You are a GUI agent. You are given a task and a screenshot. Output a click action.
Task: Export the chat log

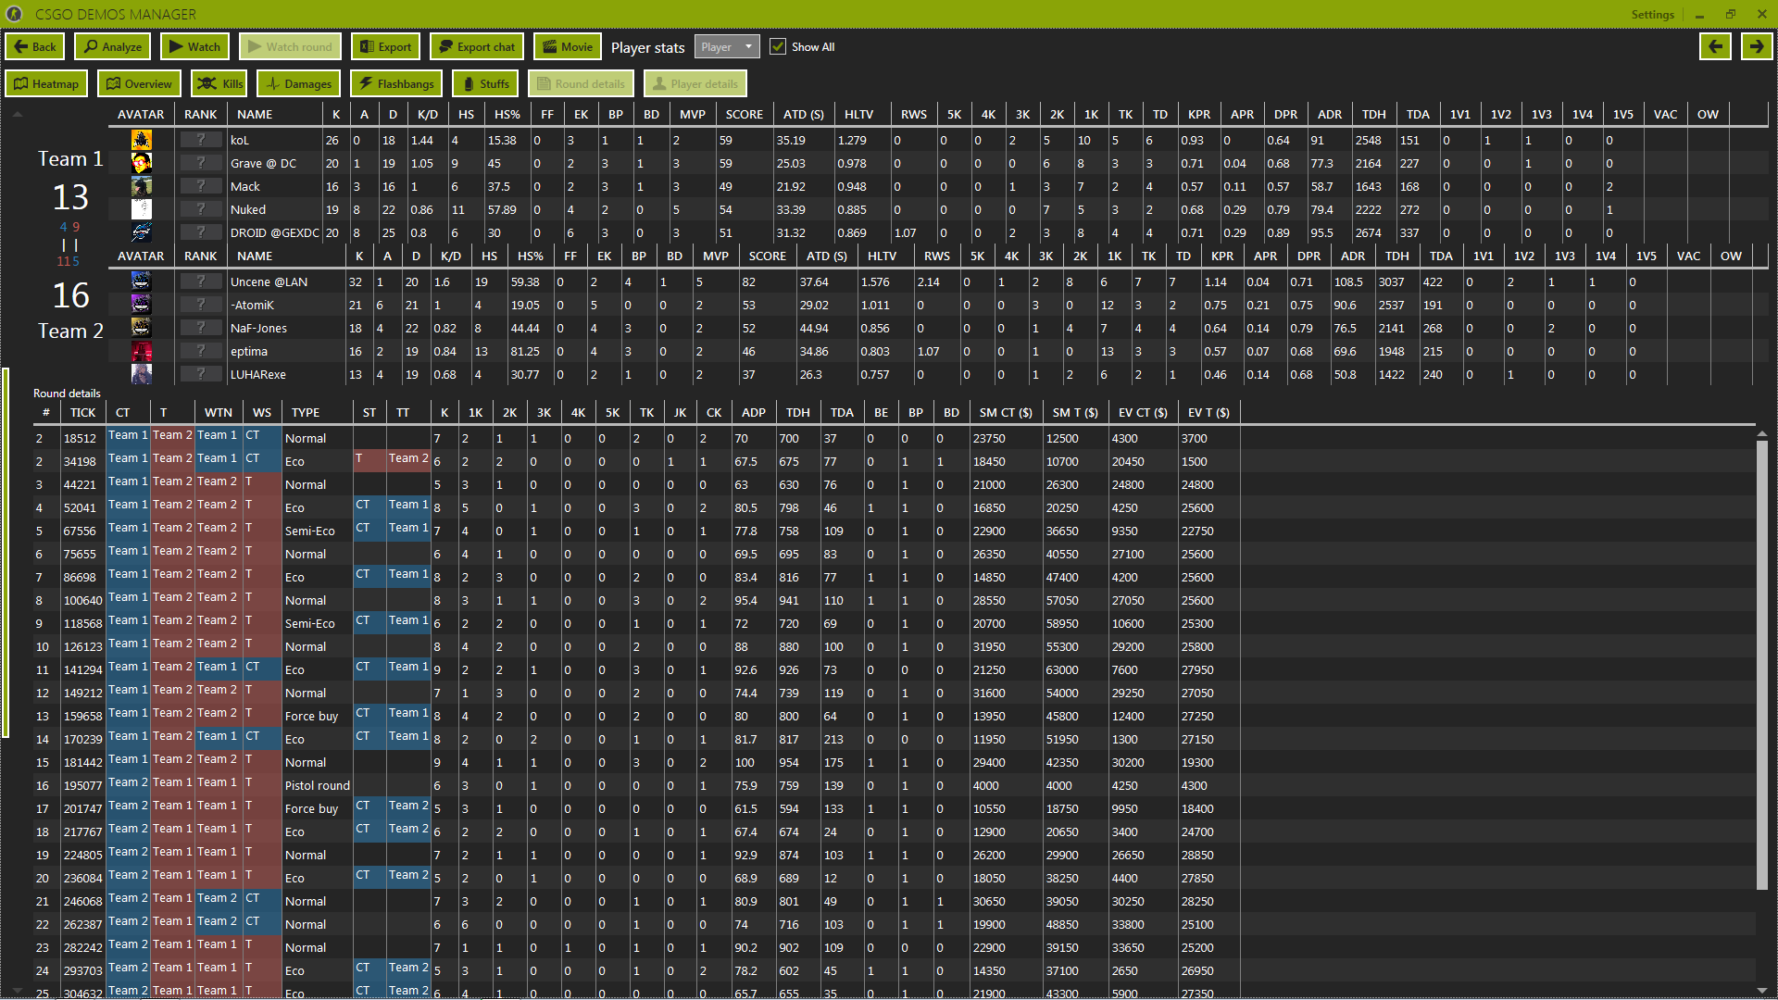click(477, 47)
